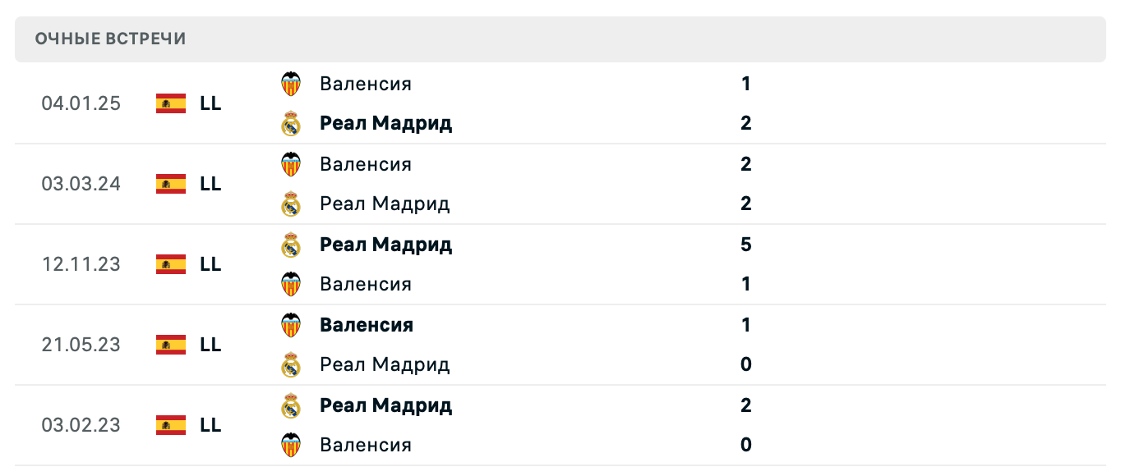Click the LL league label next to 12.11.23
This screenshot has width=1121, height=476.
click(210, 264)
